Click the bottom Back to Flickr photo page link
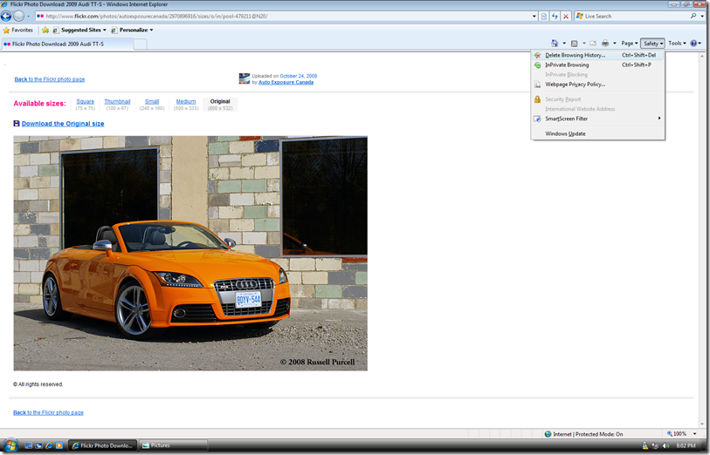The height and width of the screenshot is (455, 710). coord(48,412)
